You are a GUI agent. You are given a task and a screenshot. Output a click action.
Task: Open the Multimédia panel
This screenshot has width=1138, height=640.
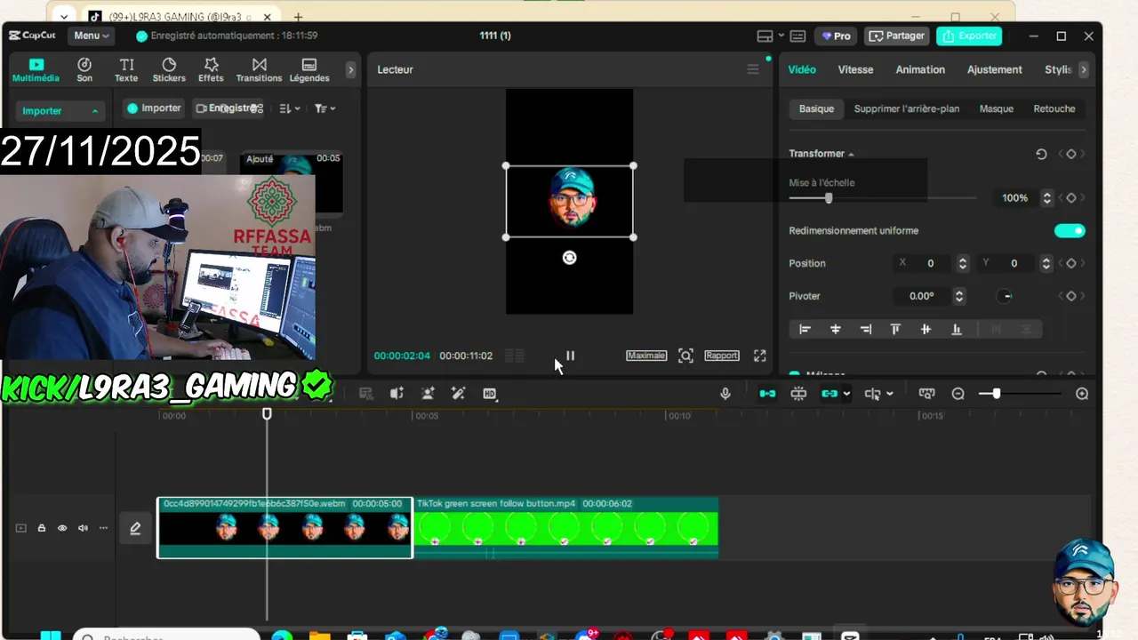(x=36, y=70)
